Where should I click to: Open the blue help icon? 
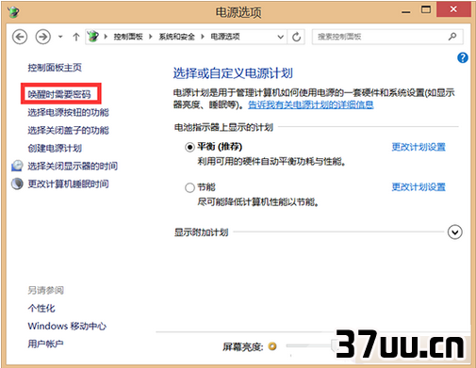tap(463, 57)
